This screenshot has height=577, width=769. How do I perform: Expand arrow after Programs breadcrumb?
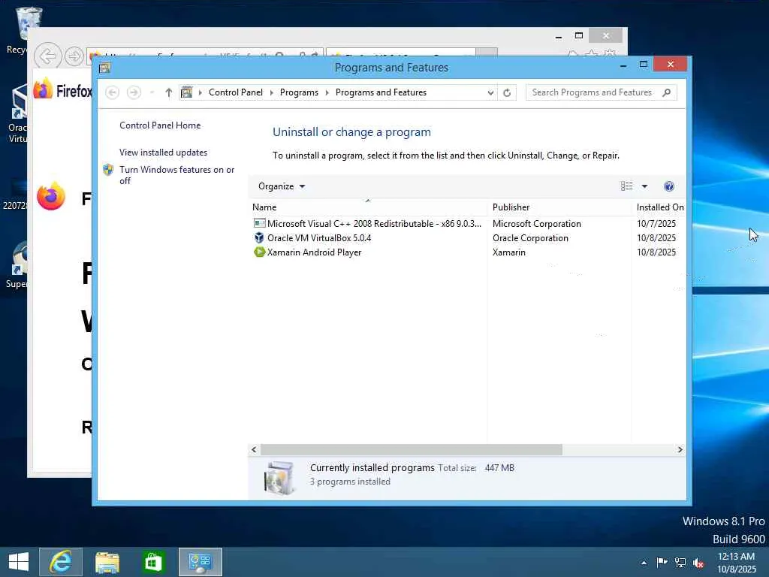coord(327,92)
